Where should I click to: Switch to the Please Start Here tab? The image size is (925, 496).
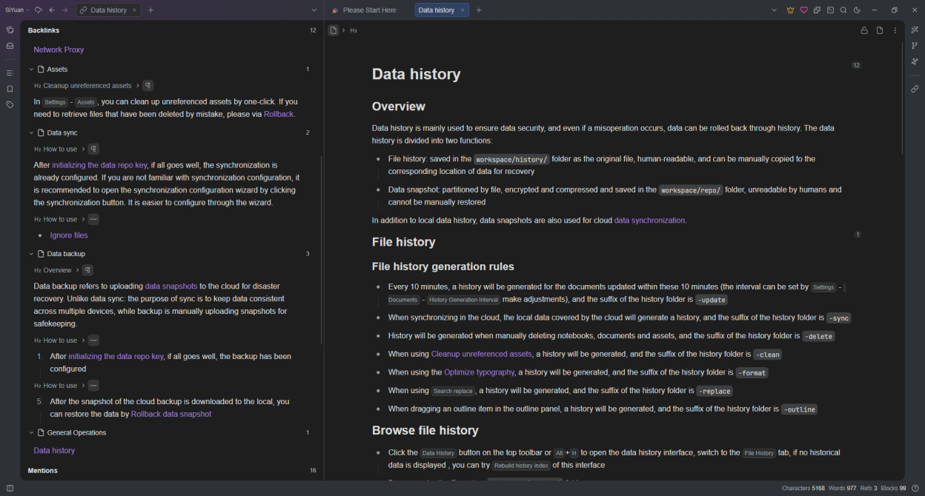[x=364, y=10]
